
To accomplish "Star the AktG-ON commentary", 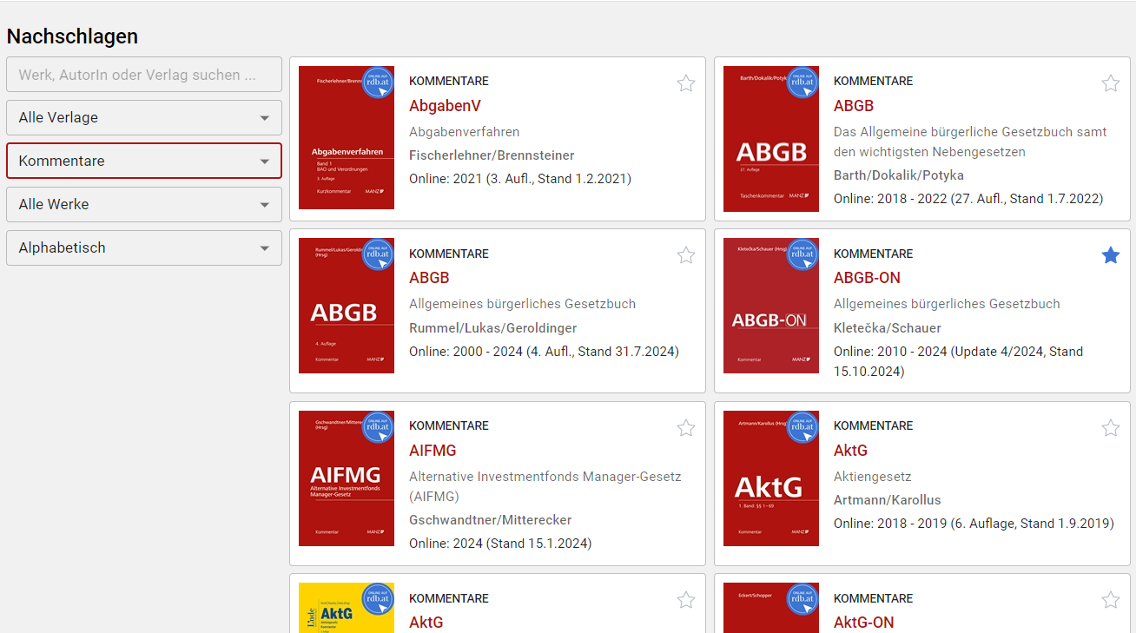I will point(1111,600).
